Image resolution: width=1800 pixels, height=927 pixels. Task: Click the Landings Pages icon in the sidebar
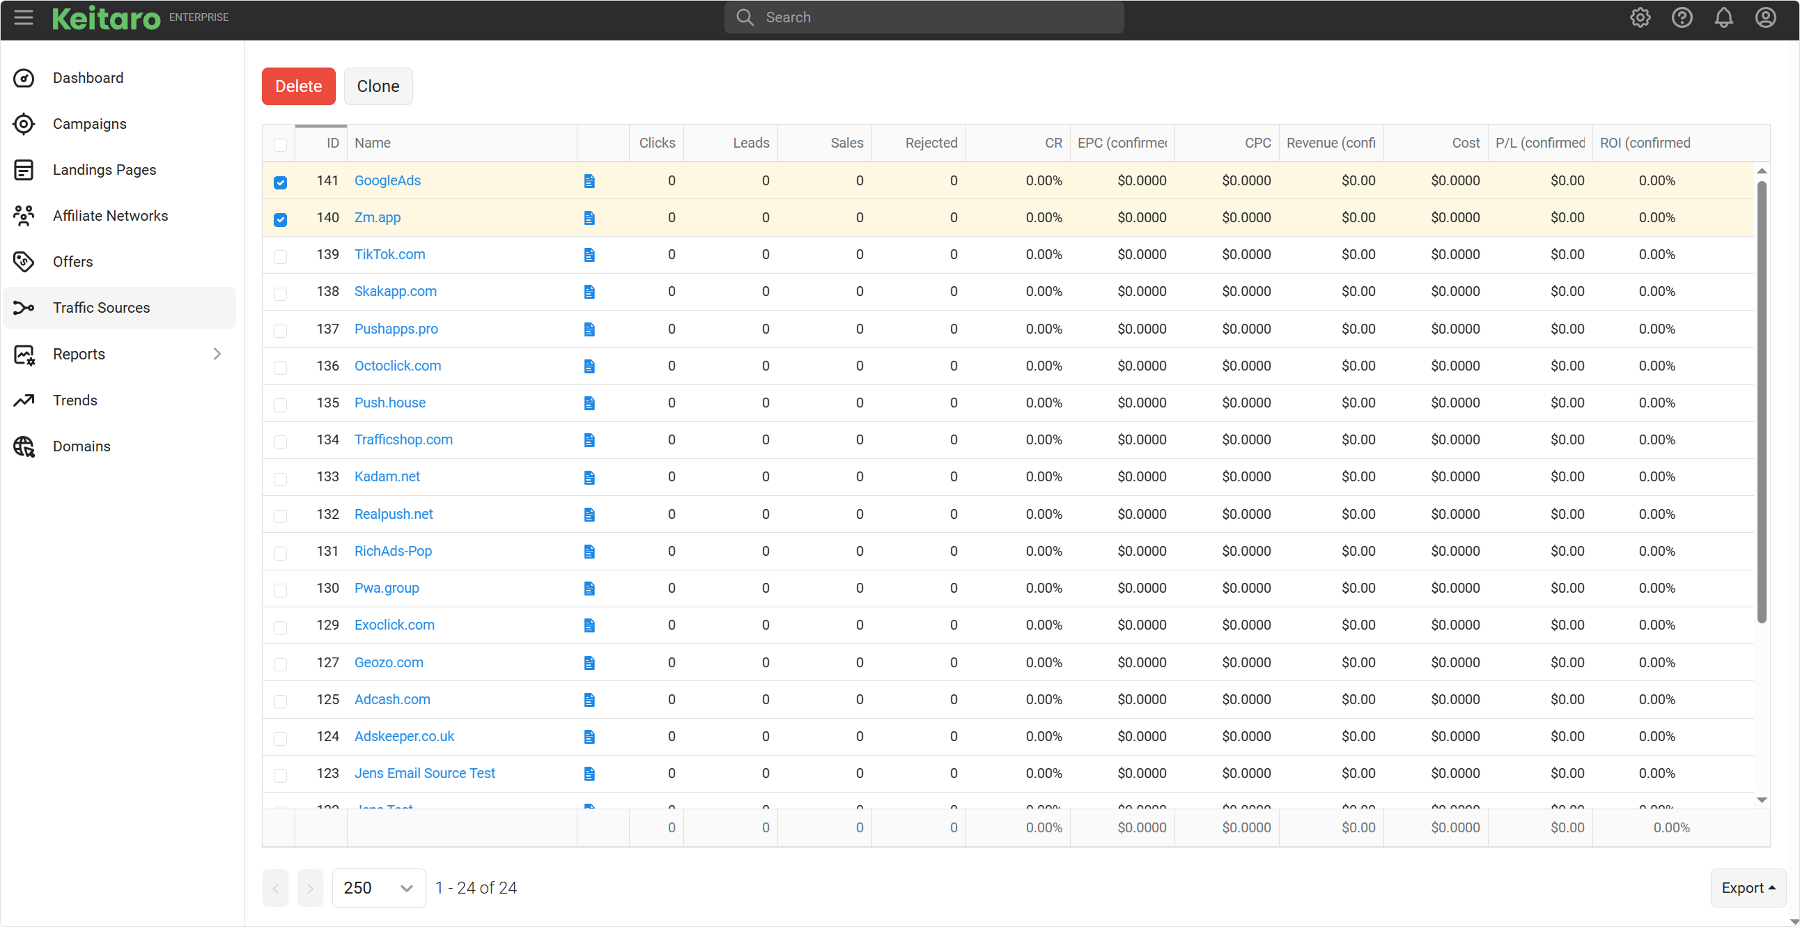click(x=24, y=170)
